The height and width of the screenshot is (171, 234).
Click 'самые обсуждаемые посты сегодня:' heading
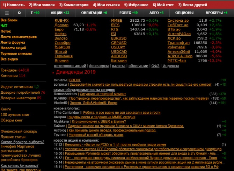[x=84, y=90]
